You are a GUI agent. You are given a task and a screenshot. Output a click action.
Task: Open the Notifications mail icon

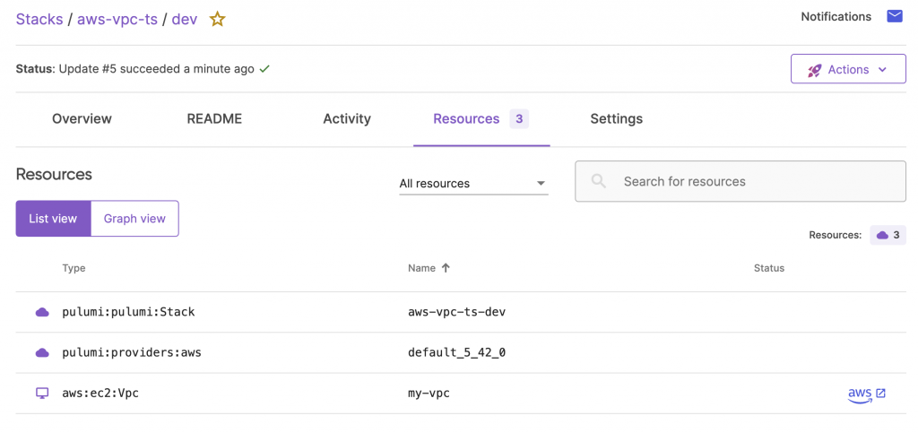894,16
